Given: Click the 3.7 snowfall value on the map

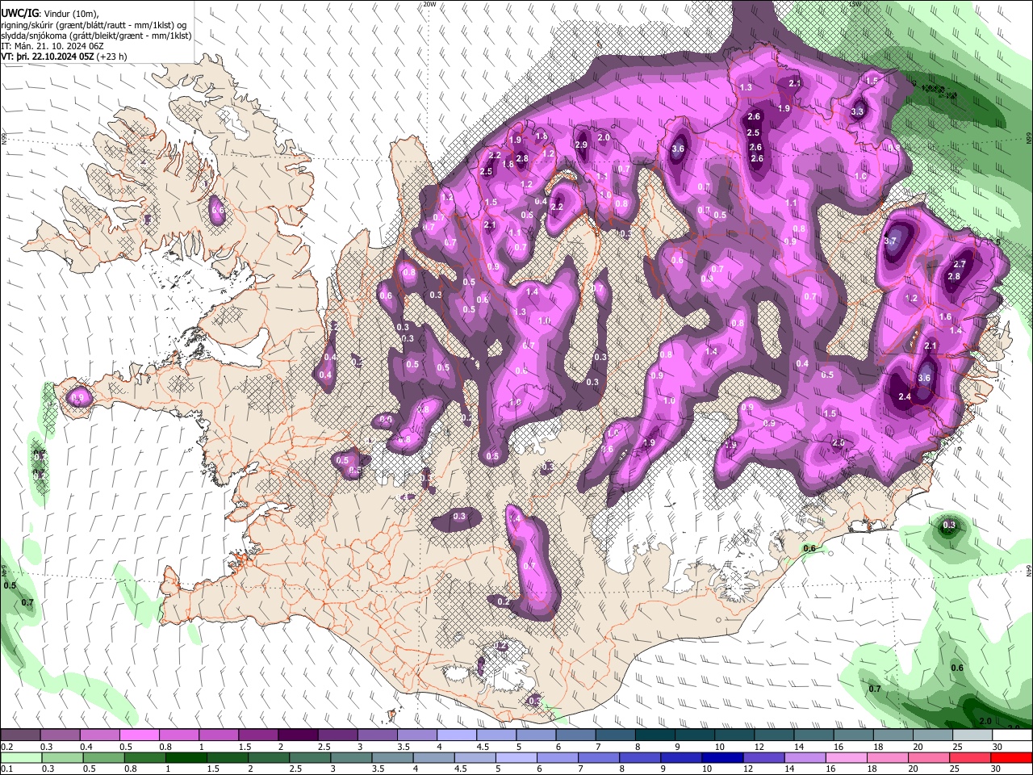Looking at the screenshot, I should click(x=890, y=241).
